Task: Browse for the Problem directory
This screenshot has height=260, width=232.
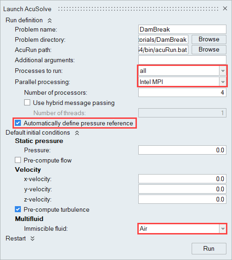Action: (x=209, y=39)
